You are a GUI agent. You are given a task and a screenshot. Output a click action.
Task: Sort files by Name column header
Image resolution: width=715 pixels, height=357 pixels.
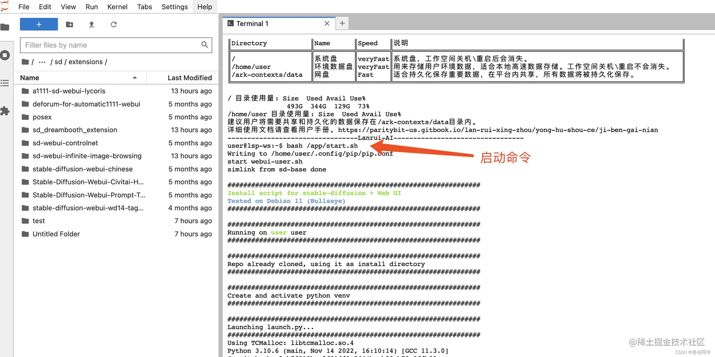pos(30,77)
